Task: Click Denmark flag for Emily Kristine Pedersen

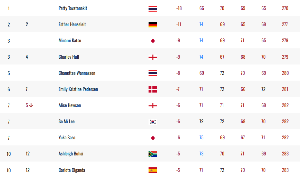Action: click(153, 89)
